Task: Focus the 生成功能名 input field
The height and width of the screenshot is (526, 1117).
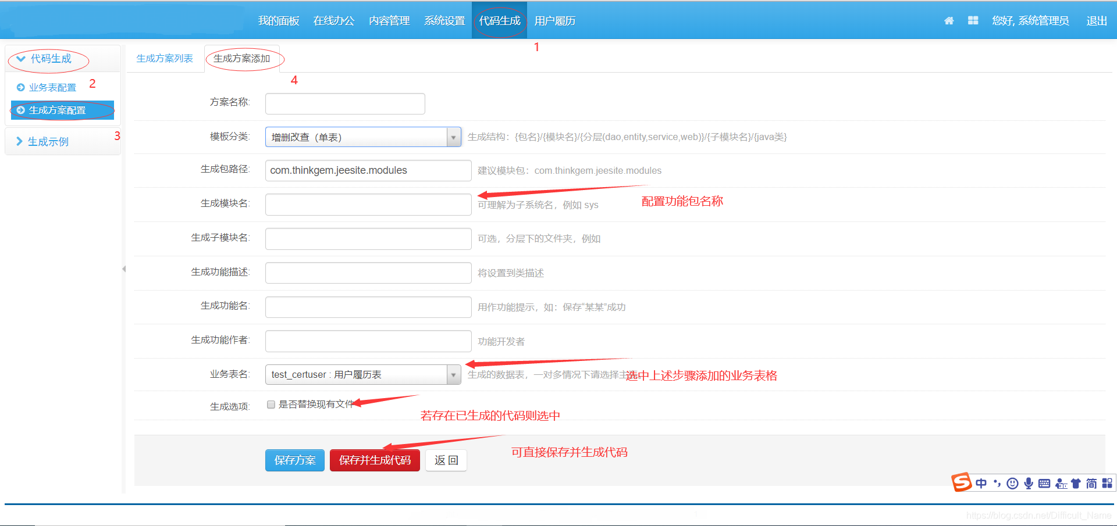Action: (x=368, y=307)
